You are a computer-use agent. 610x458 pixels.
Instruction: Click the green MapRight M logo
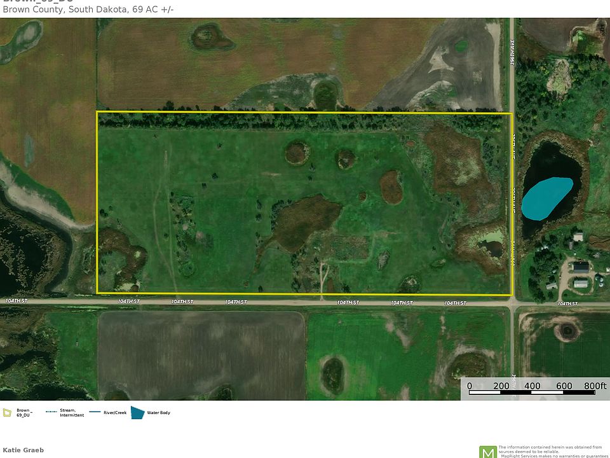point(488,452)
